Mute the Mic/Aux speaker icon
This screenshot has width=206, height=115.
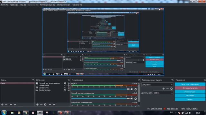[x=132, y=89]
